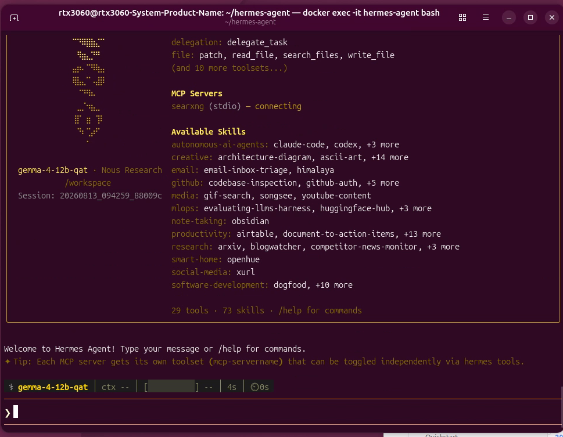Click the command input line
563x437 pixels.
(281, 412)
